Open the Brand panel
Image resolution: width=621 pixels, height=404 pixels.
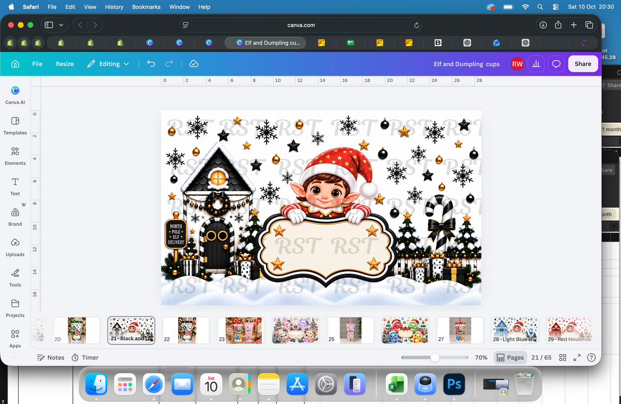[15, 217]
